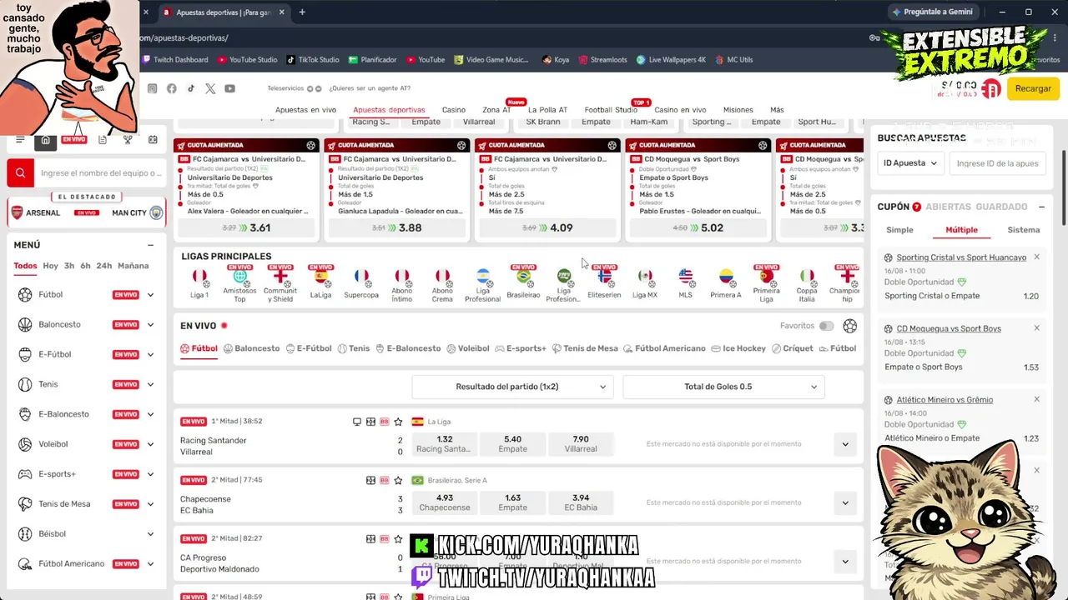Open the Twitch Dashboard bookmark

[x=175, y=60]
